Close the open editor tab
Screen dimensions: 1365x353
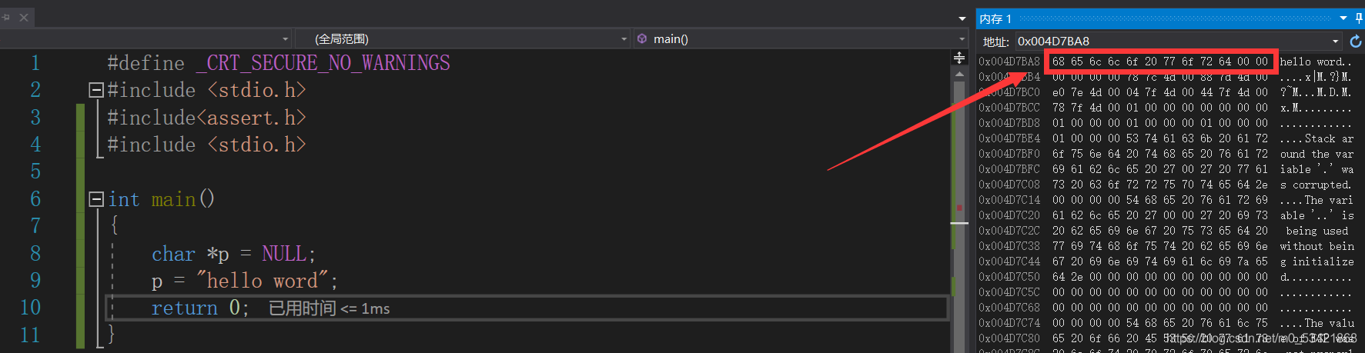[x=24, y=17]
